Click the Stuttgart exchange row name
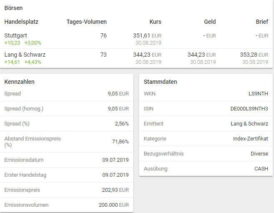The width and height of the screenshot is (274, 213). click(15, 35)
